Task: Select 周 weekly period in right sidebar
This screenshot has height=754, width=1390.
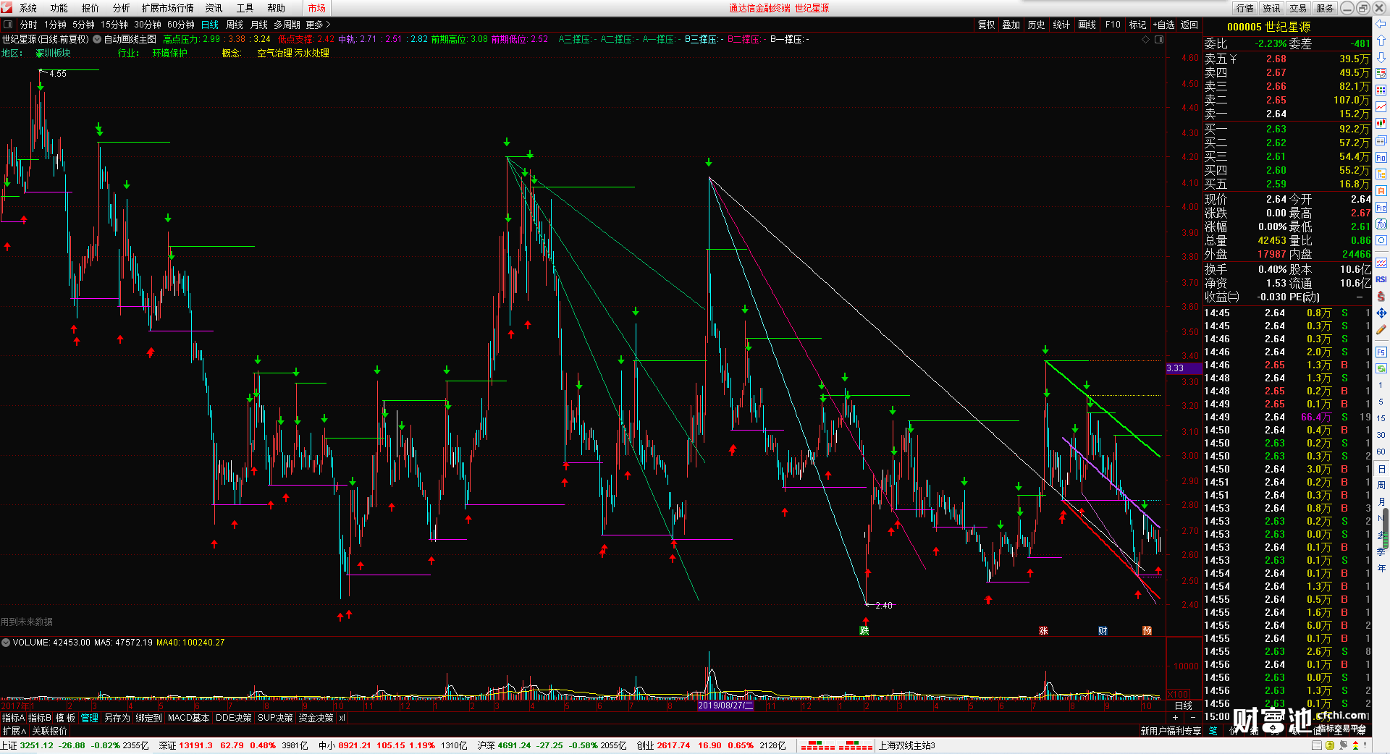Action: pyautogui.click(x=1381, y=486)
